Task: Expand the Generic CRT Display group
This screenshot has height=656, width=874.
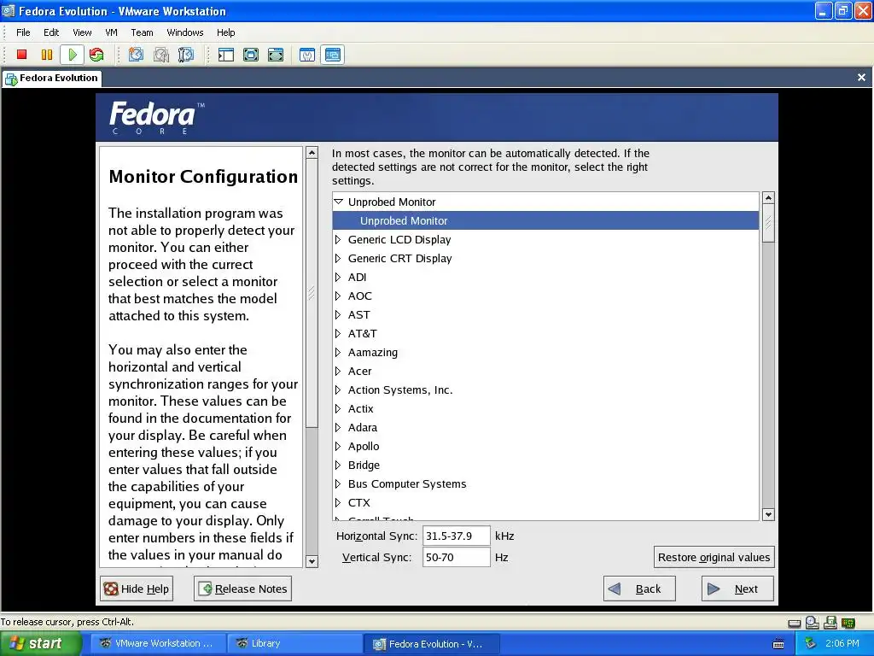Action: [338, 258]
